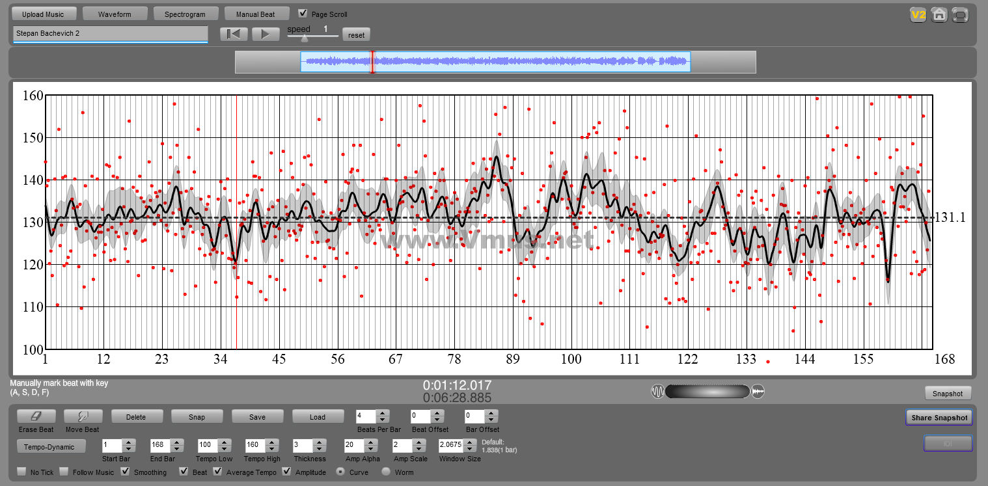The height and width of the screenshot is (486, 988).
Task: Toggle the Average Tempo checkbox
Action: point(217,472)
